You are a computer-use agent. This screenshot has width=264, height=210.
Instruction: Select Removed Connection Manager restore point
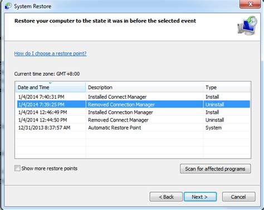coord(133,104)
